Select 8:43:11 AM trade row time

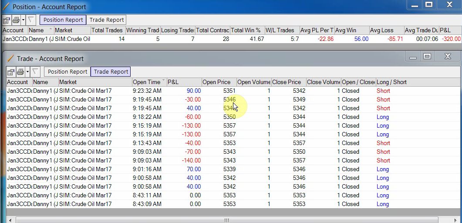pyautogui.click(x=147, y=195)
